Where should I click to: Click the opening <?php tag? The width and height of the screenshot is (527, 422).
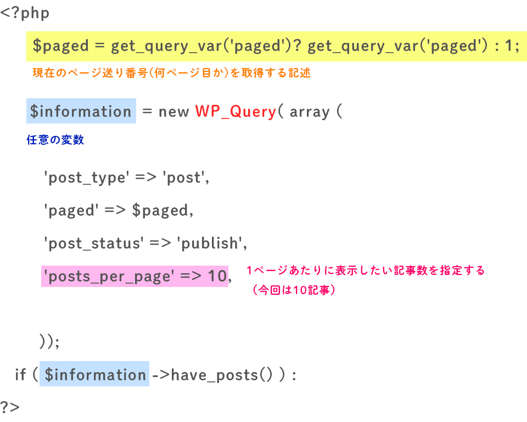tap(25, 13)
